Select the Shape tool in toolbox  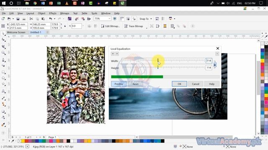point(3,40)
